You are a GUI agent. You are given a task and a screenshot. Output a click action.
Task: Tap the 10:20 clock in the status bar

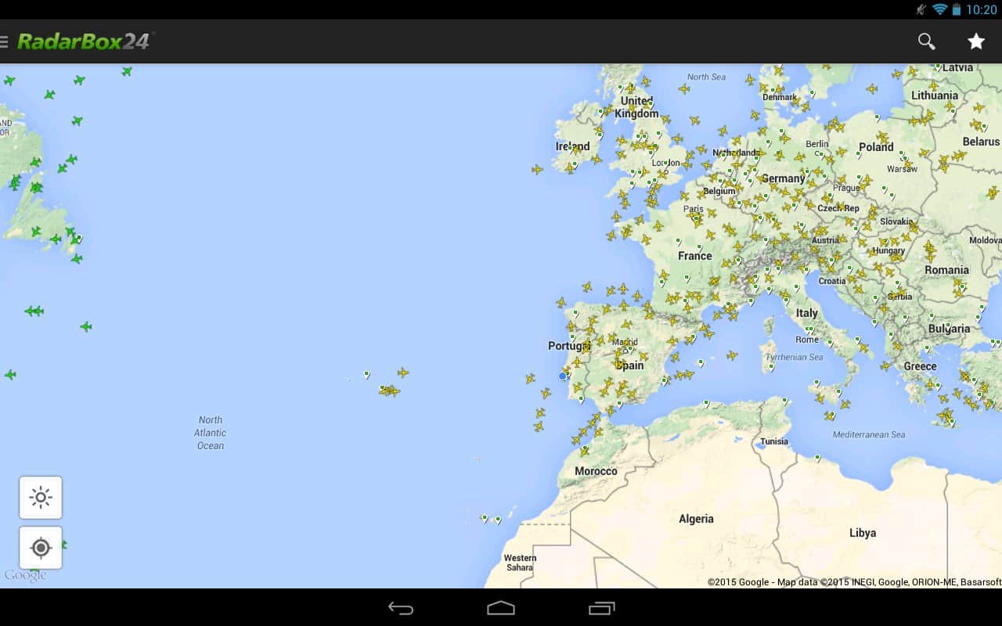(981, 9)
